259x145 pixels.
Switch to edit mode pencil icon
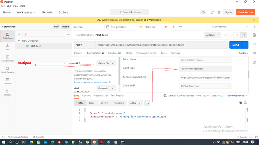coord(237,35)
